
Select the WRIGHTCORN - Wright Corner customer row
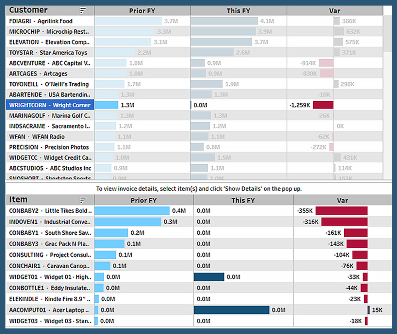(50, 105)
